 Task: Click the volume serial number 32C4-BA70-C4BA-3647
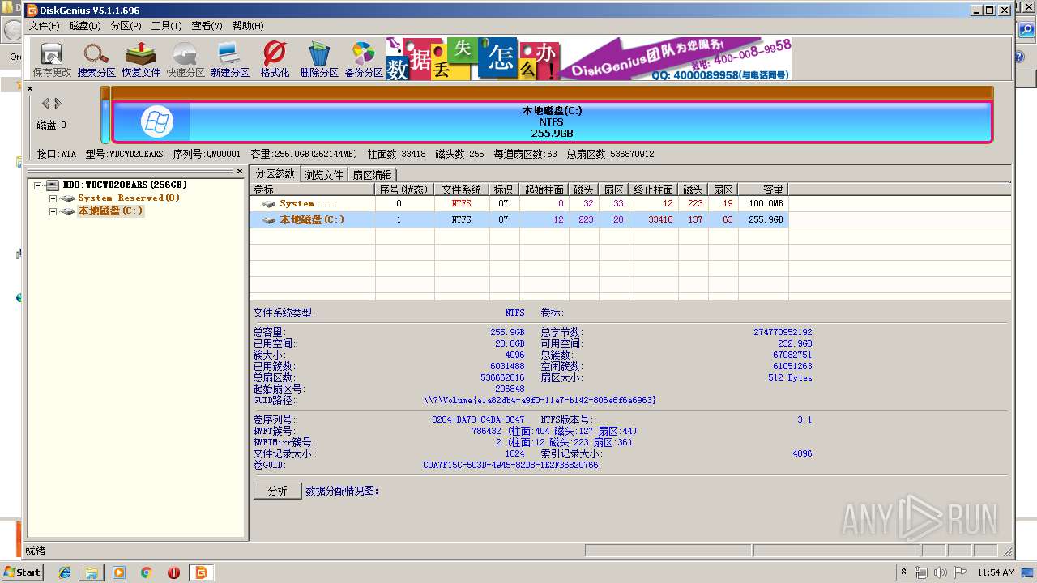pos(478,419)
